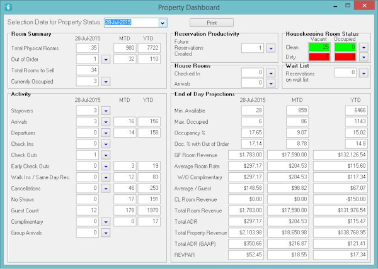Click the green Clean Vacant status cell
378x269 pixels.
click(319, 47)
